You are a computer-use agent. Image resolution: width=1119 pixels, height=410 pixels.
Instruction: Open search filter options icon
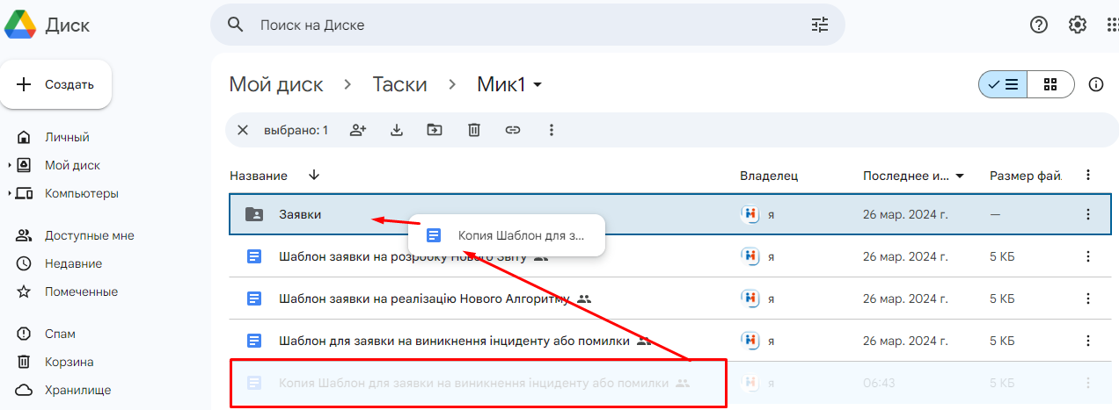pos(820,25)
